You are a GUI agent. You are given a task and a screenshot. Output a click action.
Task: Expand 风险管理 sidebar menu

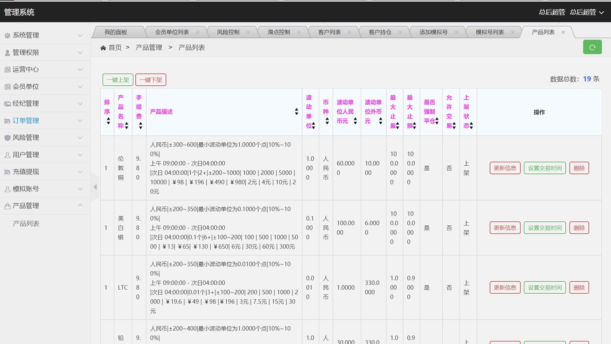click(45, 138)
